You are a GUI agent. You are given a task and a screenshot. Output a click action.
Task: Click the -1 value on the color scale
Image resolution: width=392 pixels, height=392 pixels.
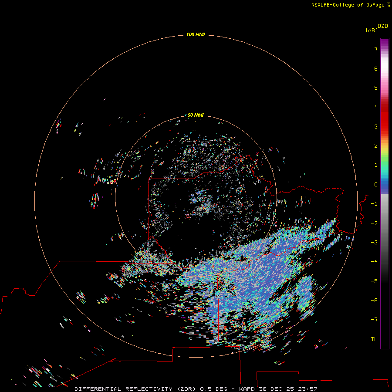pos(374,204)
